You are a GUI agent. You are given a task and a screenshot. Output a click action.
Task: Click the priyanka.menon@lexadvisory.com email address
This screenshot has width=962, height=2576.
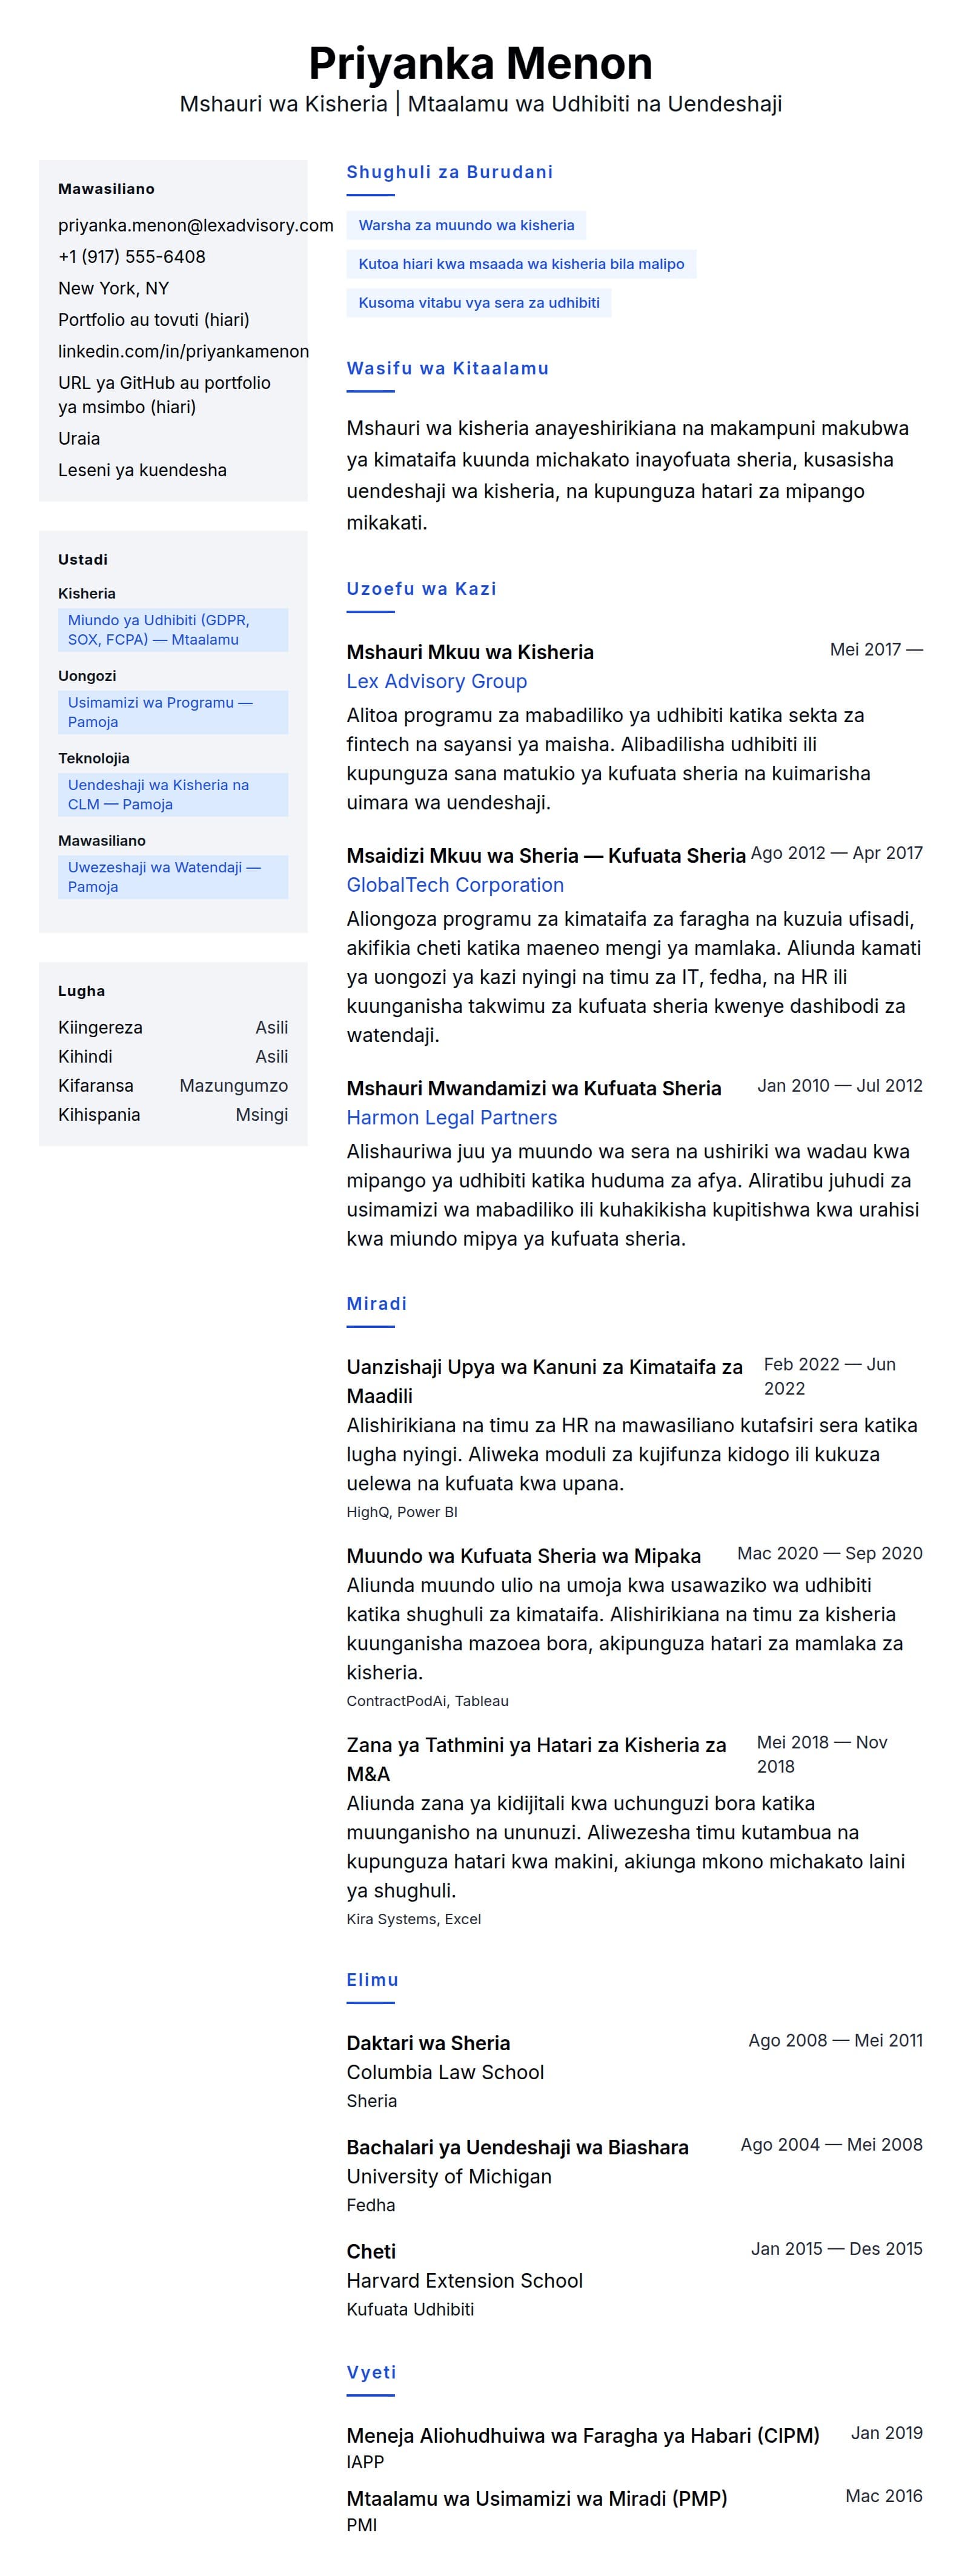(195, 225)
